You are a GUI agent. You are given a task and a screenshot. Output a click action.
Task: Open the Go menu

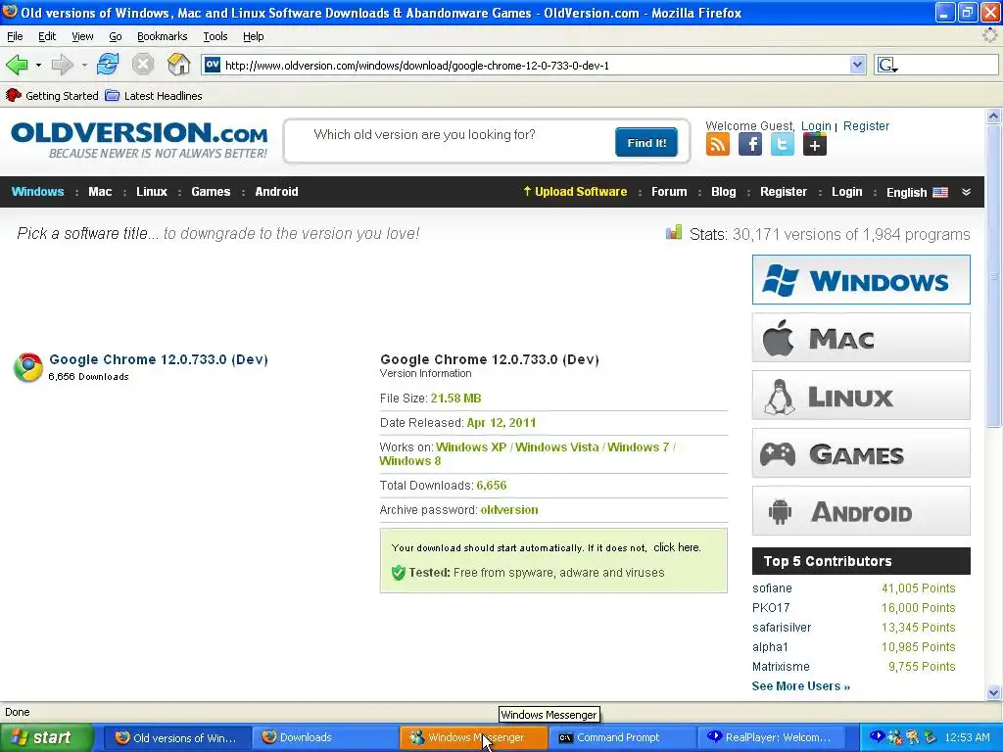click(116, 36)
